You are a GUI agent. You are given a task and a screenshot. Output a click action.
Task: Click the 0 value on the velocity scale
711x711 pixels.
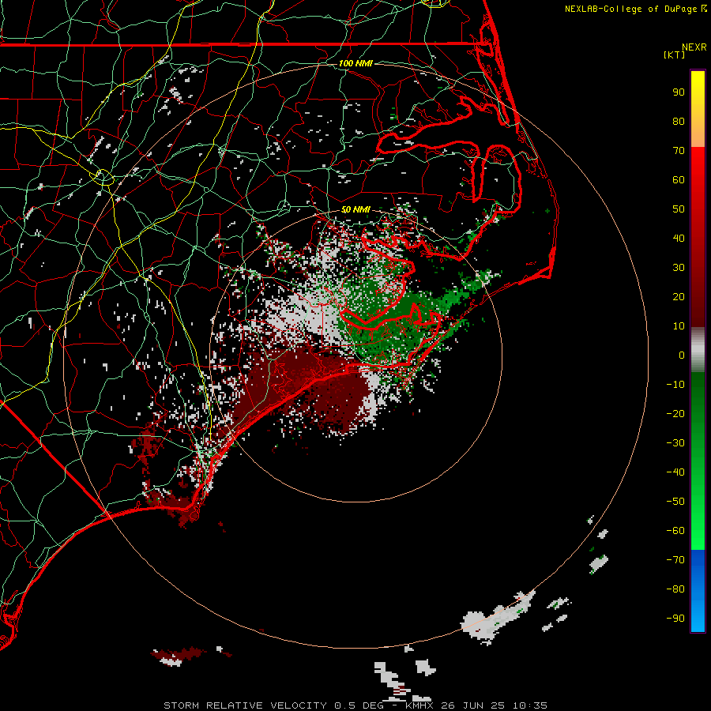682,355
